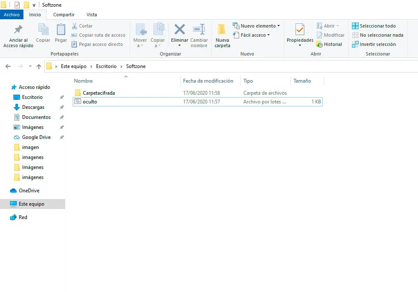Click the Carpetacifrada folder icon

point(78,93)
